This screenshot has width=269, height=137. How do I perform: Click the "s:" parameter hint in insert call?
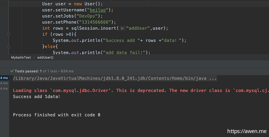point(122,28)
